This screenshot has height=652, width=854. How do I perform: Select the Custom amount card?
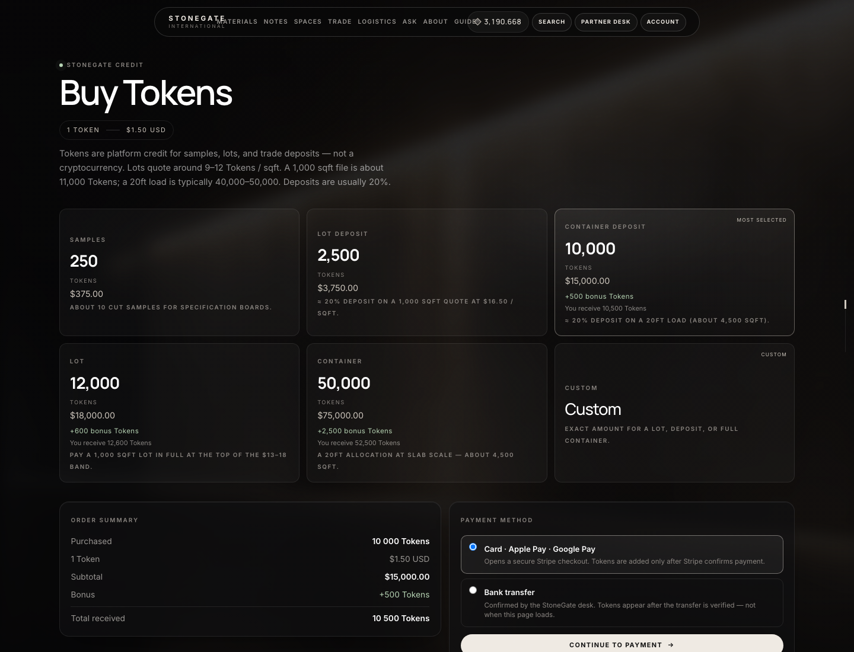coord(674,413)
